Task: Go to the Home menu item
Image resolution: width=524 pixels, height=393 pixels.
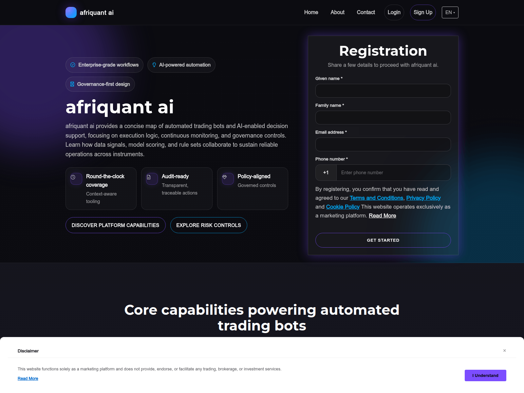Action: point(311,12)
